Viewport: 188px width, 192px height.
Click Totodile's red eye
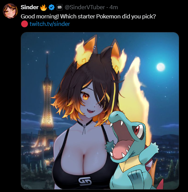point(137,130)
